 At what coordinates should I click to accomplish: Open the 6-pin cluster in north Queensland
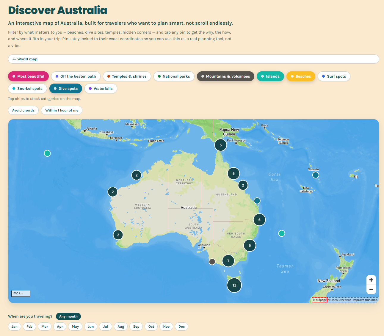[233, 173]
